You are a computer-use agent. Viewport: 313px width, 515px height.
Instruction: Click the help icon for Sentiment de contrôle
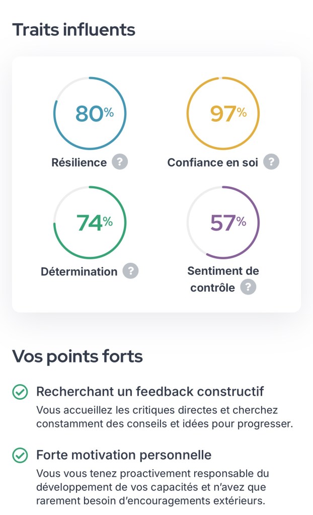point(248,287)
